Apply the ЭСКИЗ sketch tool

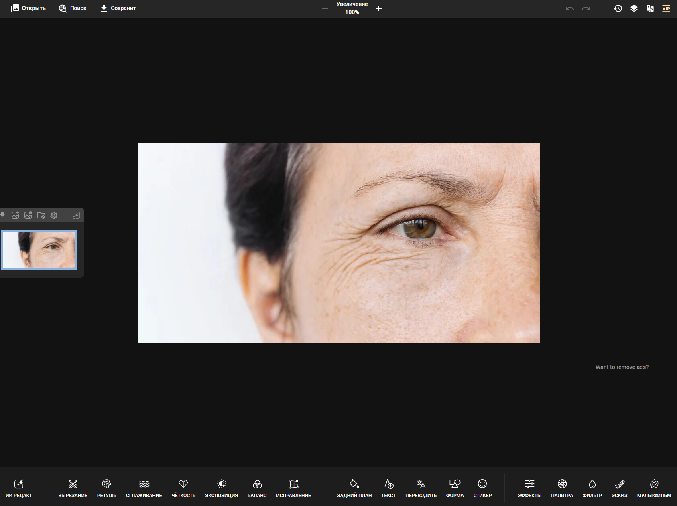tap(620, 488)
